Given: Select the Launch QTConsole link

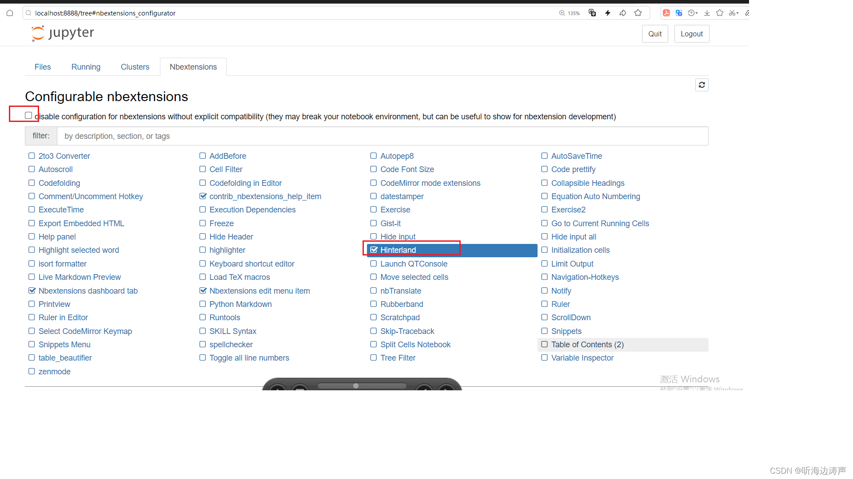Looking at the screenshot, I should coord(414,264).
